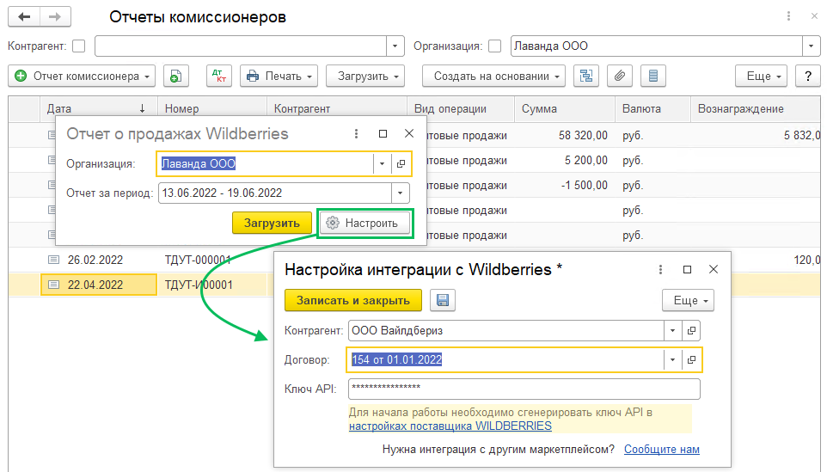Click the floppy disk save icon in Wildberries settings
Viewport: 827px width, 472px height.
[443, 301]
